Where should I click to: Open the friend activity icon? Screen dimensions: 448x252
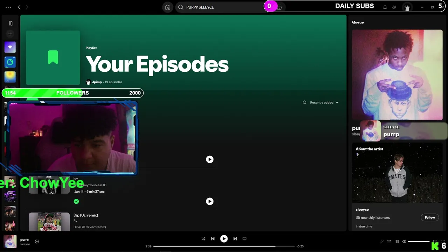(394, 7)
